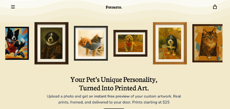The width and height of the screenshot is (230, 109).
Task: Click the "Turned Into Printed Art." heading line
Action: pyautogui.click(x=114, y=88)
